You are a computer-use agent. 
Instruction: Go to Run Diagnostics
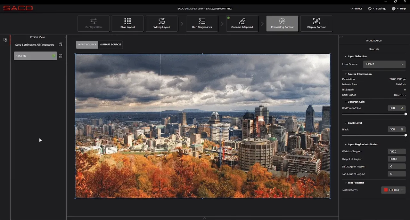click(202, 23)
